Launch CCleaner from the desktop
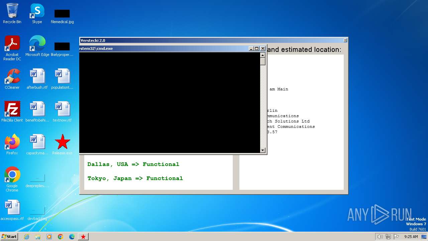This screenshot has width=428, height=241. pos(12,79)
